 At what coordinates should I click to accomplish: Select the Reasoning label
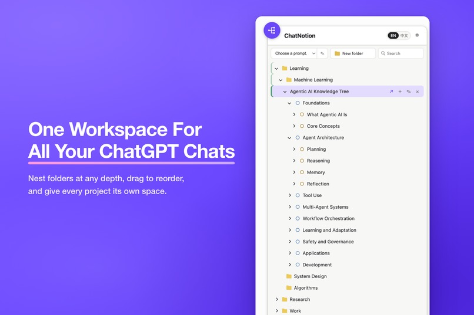click(318, 161)
